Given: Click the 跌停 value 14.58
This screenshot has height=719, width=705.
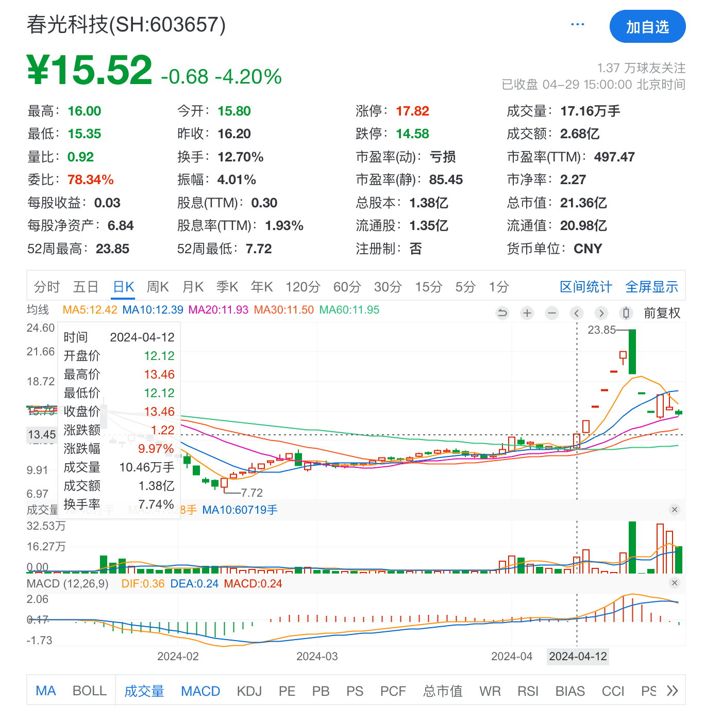Looking at the screenshot, I should pyautogui.click(x=412, y=134).
